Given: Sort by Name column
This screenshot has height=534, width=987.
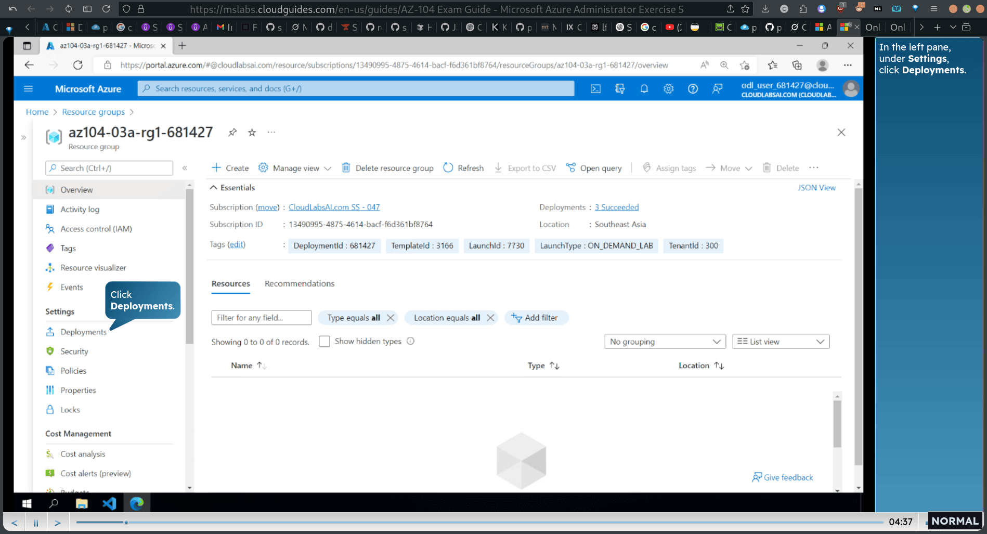Looking at the screenshot, I should [x=249, y=366].
